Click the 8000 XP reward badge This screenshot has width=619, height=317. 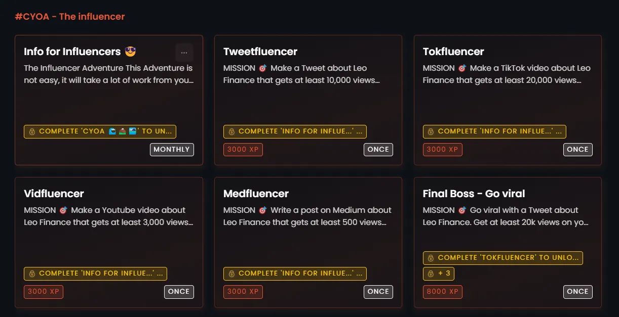[x=443, y=292]
